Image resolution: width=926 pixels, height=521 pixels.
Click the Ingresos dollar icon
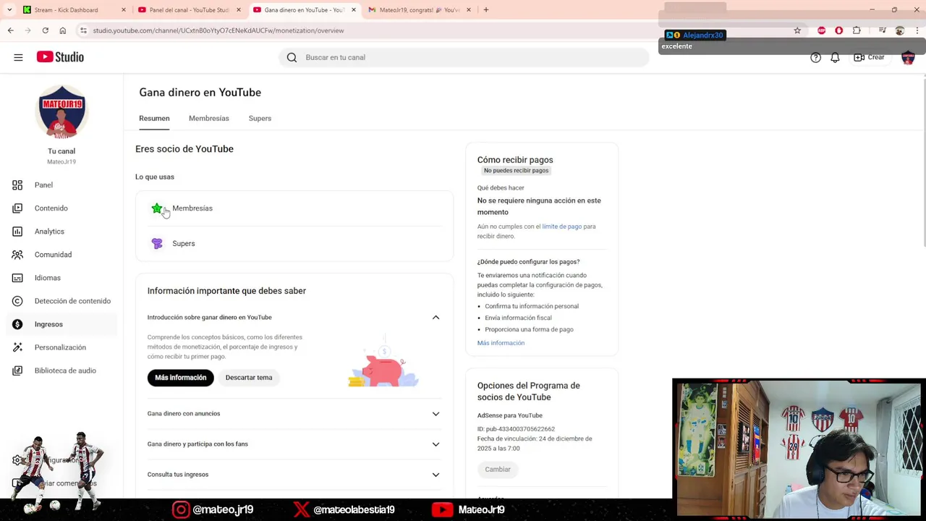pos(17,324)
